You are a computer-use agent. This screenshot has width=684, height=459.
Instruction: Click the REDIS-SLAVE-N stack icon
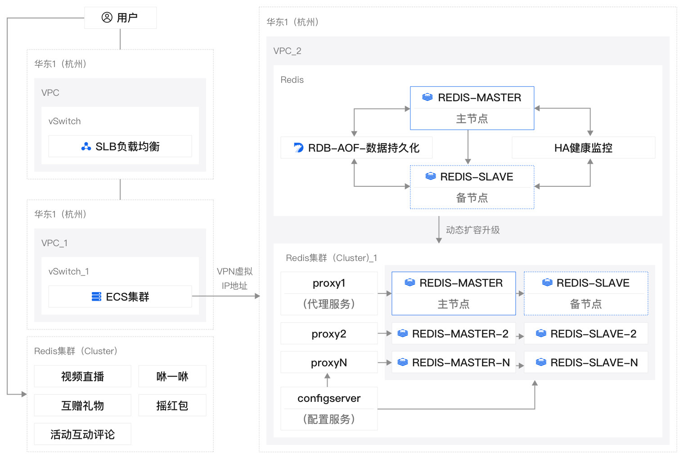[x=541, y=362]
